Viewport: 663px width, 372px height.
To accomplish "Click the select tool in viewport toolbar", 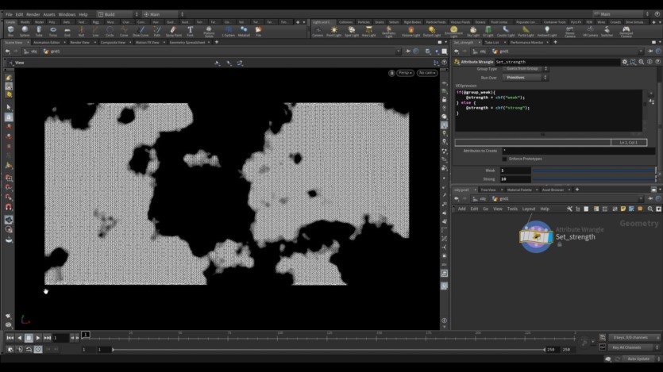I will pyautogui.click(x=9, y=108).
